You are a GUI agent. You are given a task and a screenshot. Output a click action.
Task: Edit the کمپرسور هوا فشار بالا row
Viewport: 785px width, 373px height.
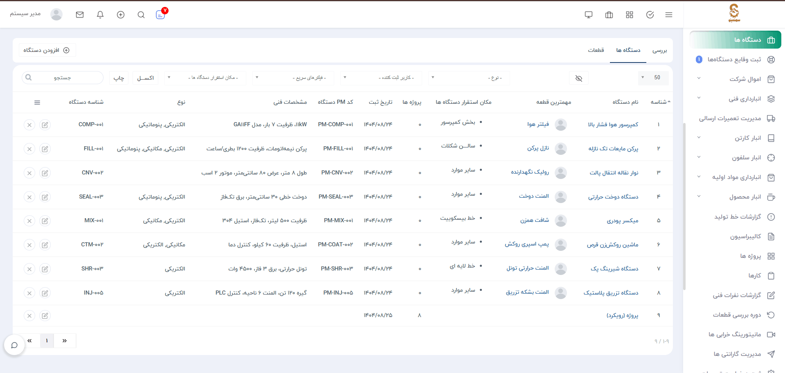pyautogui.click(x=45, y=125)
